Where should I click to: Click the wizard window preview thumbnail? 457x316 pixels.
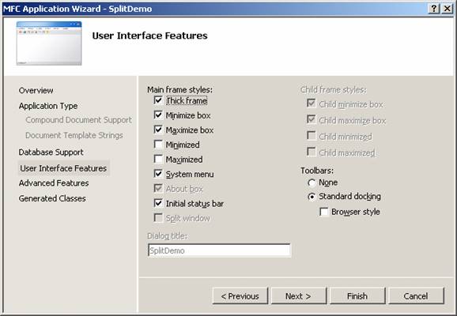click(x=49, y=43)
